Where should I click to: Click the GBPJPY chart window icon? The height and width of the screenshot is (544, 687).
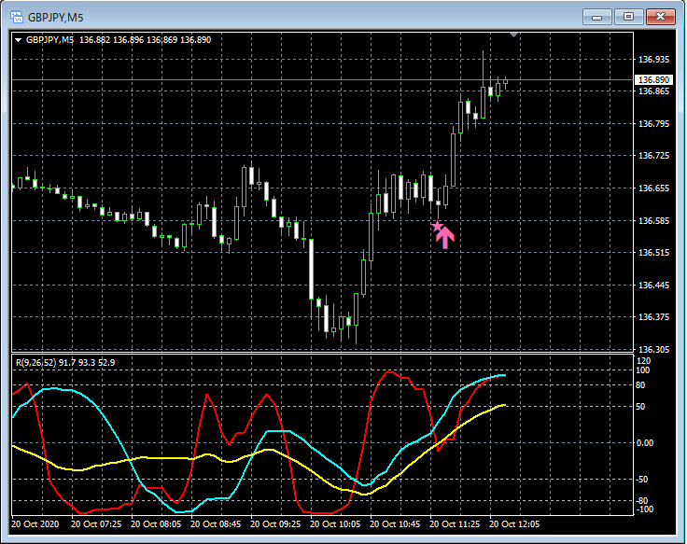click(17, 17)
